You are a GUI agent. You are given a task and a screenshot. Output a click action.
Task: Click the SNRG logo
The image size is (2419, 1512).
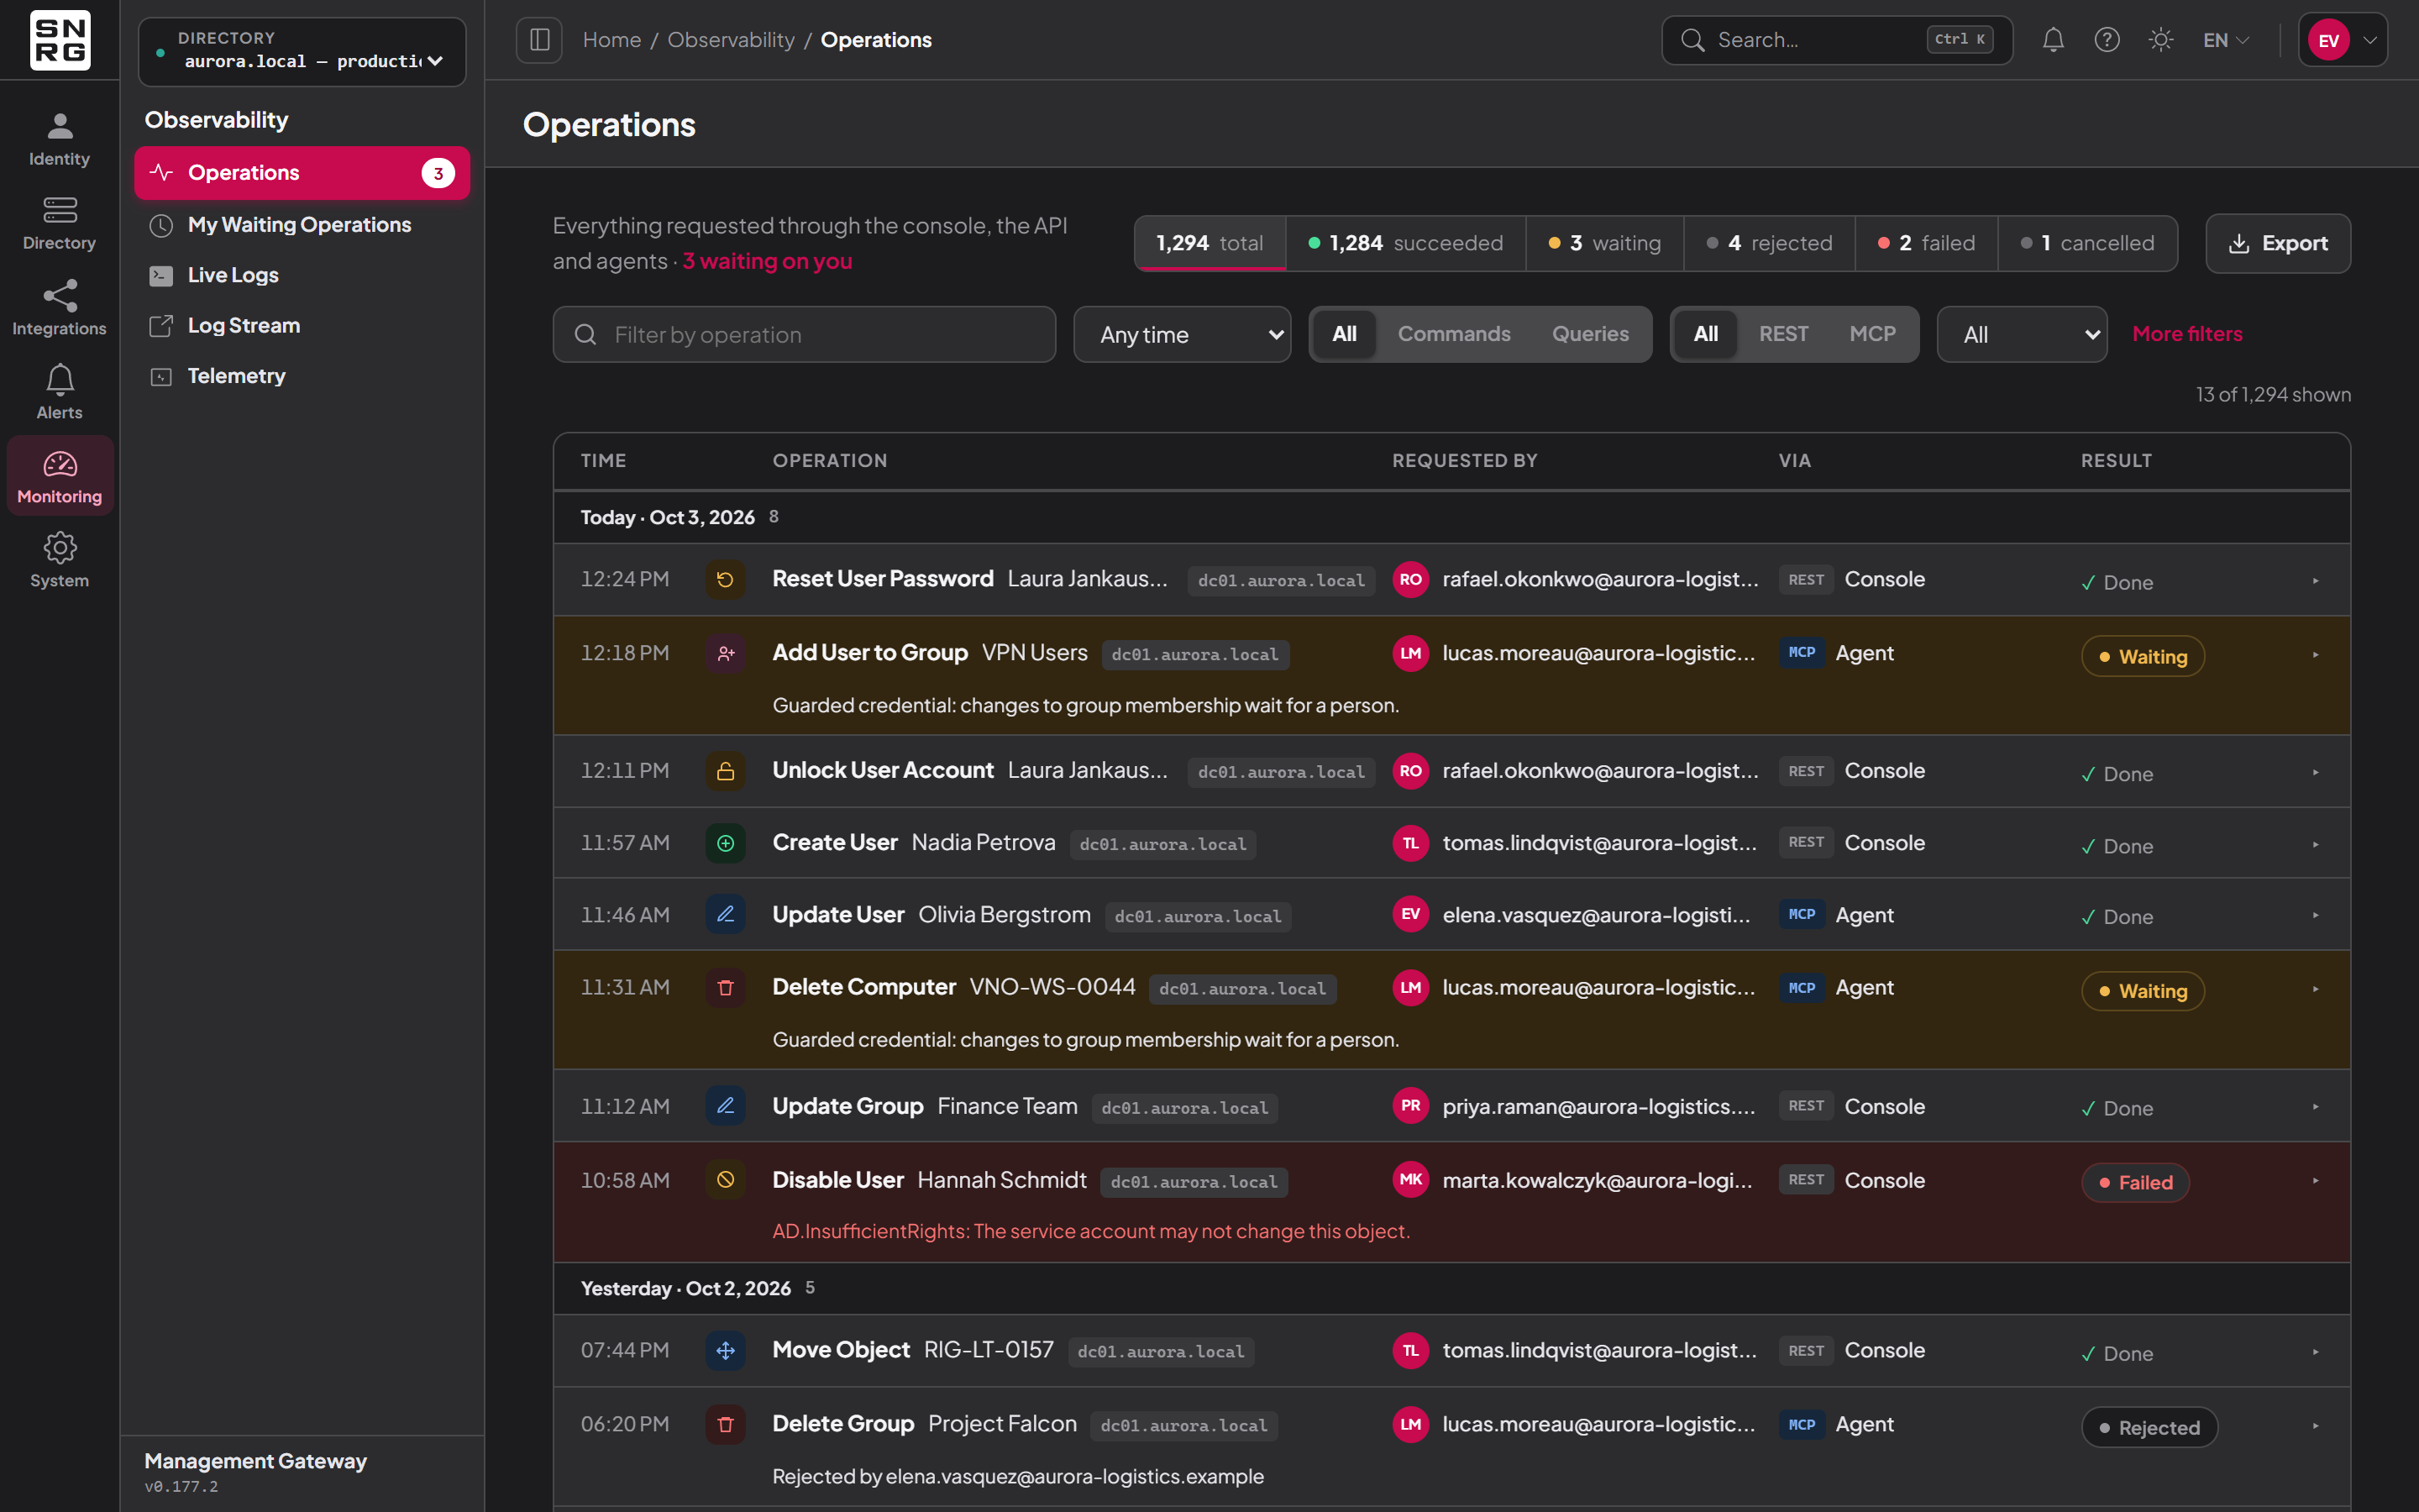(x=60, y=40)
